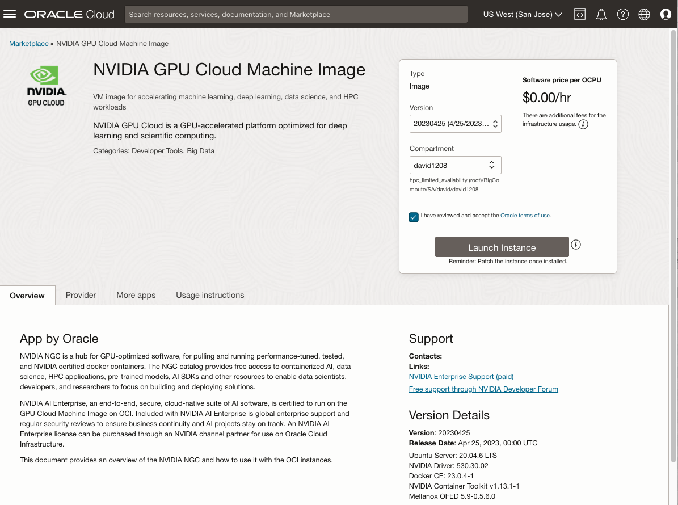678x505 pixels.
Task: Uncheck the Oracle terms acceptance checkbox
Action: click(414, 217)
